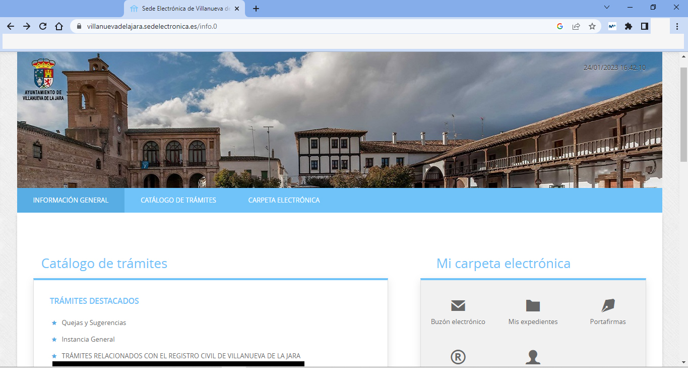Screen dimensions: 688x387
Task: Click the Ayuntamiento de Villanueva de la Jara logo
Action: tap(43, 80)
